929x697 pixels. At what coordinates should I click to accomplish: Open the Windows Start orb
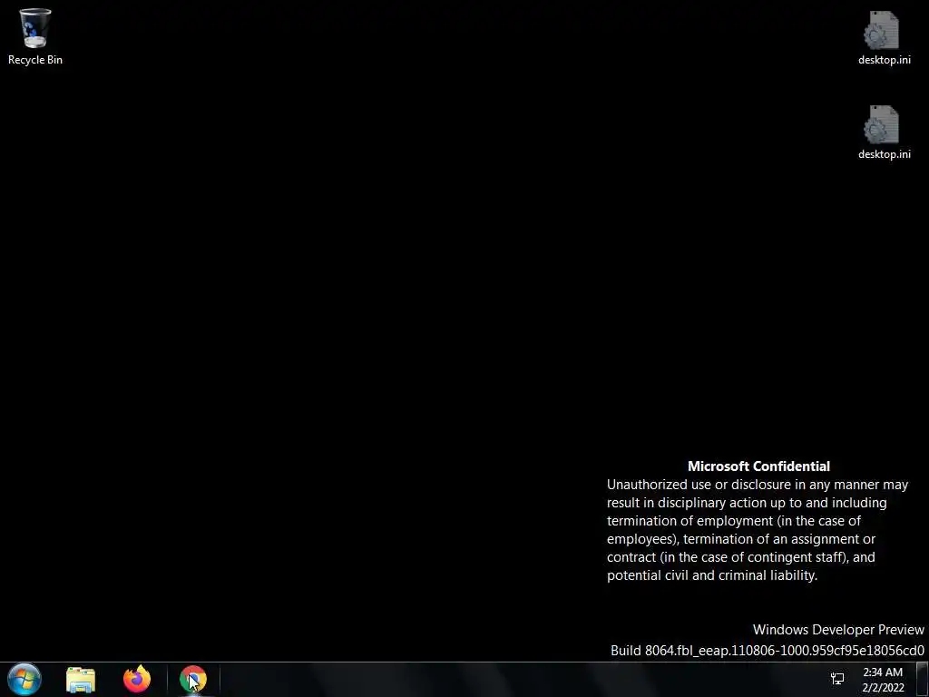coord(24,679)
